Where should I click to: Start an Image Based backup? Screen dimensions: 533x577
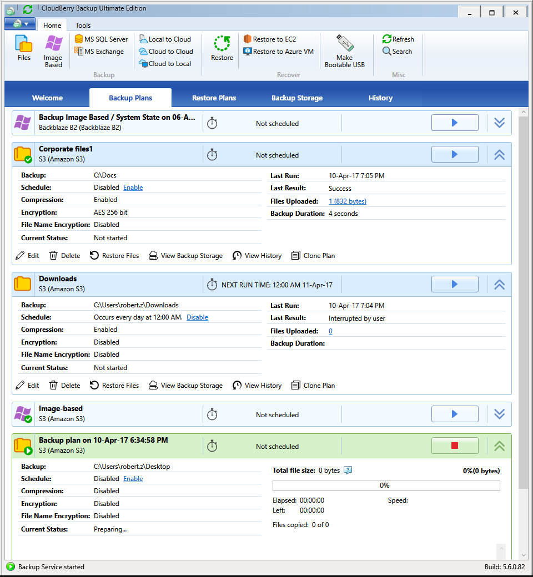[53, 51]
